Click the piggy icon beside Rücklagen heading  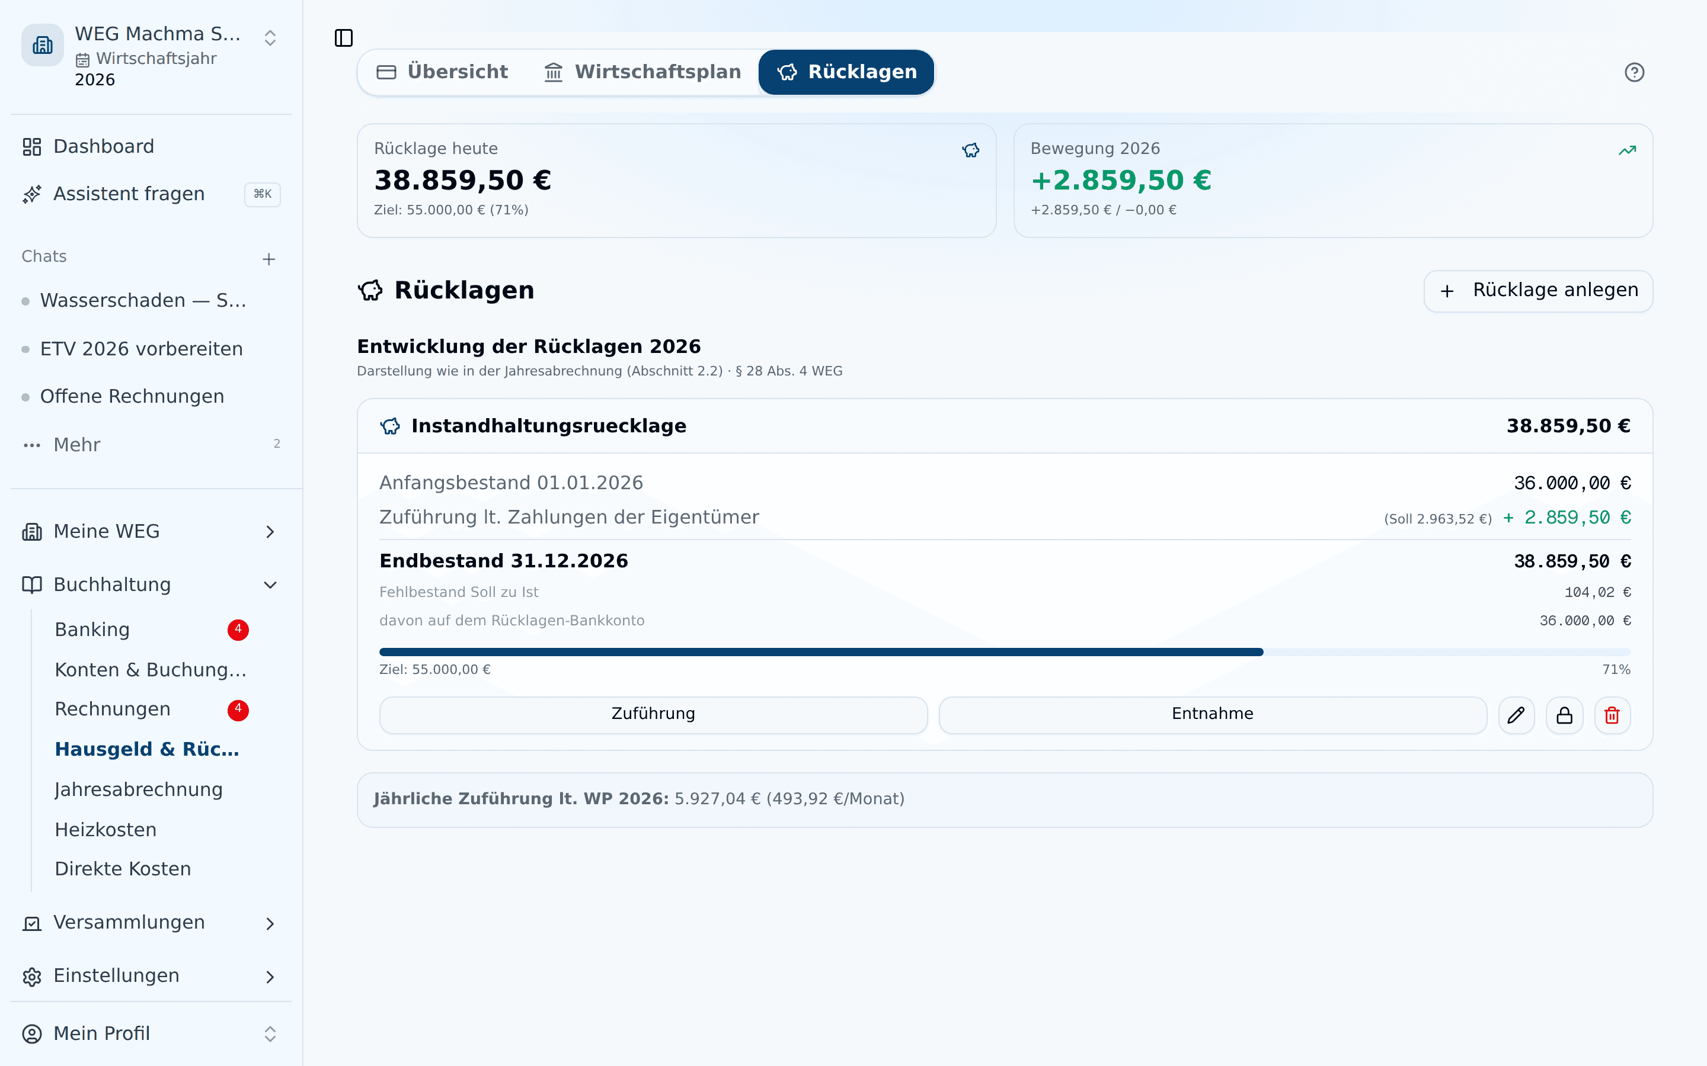[370, 290]
